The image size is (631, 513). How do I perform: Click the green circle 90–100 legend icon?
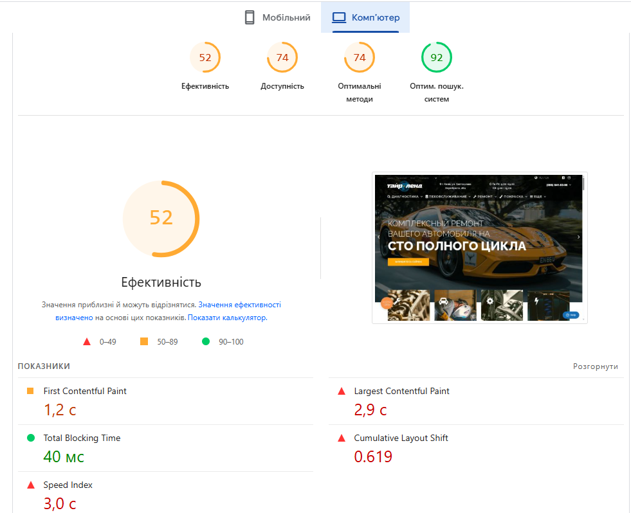point(206,341)
